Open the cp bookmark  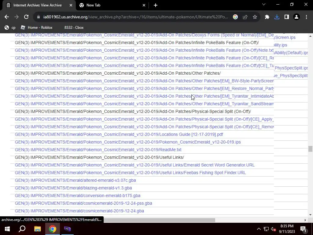(x=10, y=28)
